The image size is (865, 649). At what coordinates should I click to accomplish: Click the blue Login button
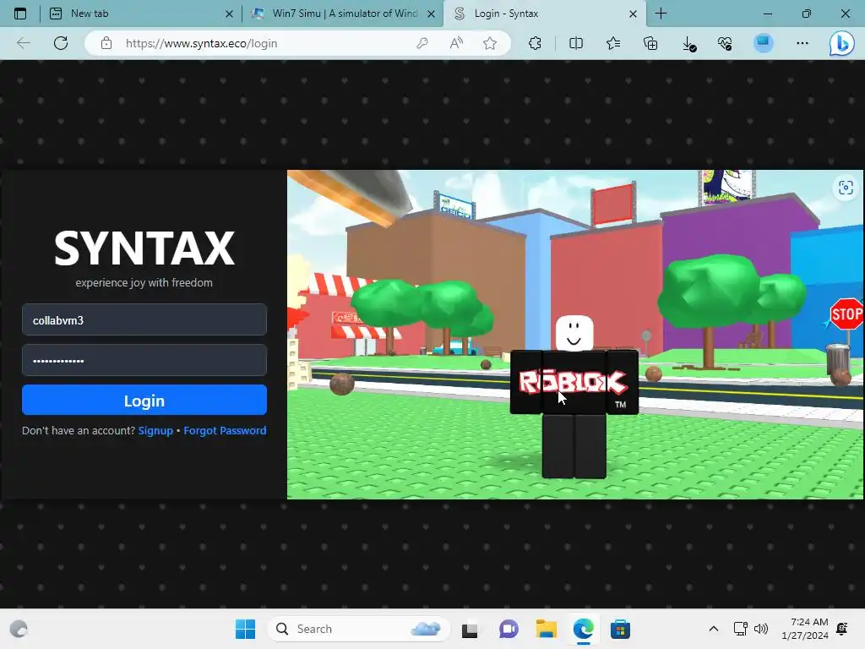[x=144, y=400]
